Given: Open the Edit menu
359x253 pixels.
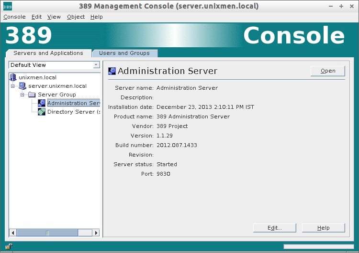Looking at the screenshot, I should [x=37, y=17].
